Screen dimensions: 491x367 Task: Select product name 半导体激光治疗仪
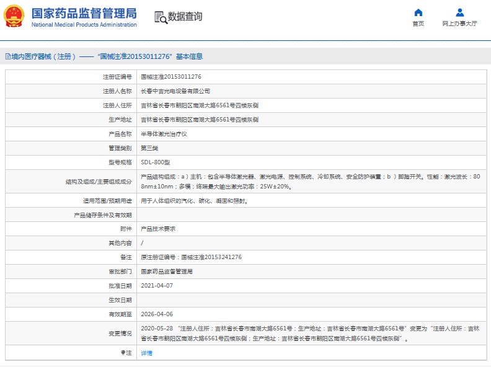coord(164,134)
